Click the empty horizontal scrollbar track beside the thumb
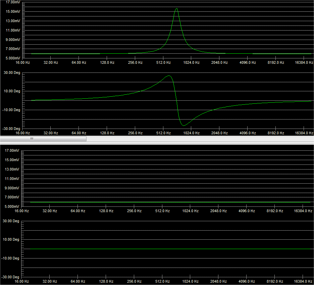The image size is (314, 285). click(x=200, y=139)
